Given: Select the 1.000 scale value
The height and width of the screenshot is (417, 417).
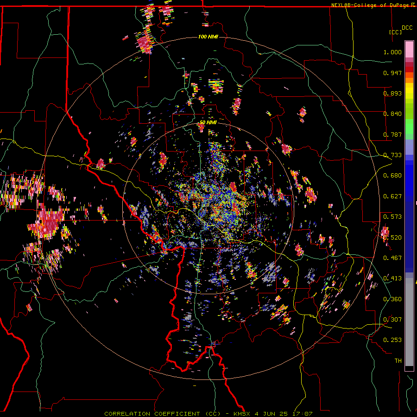Looking at the screenshot, I should tap(392, 52).
